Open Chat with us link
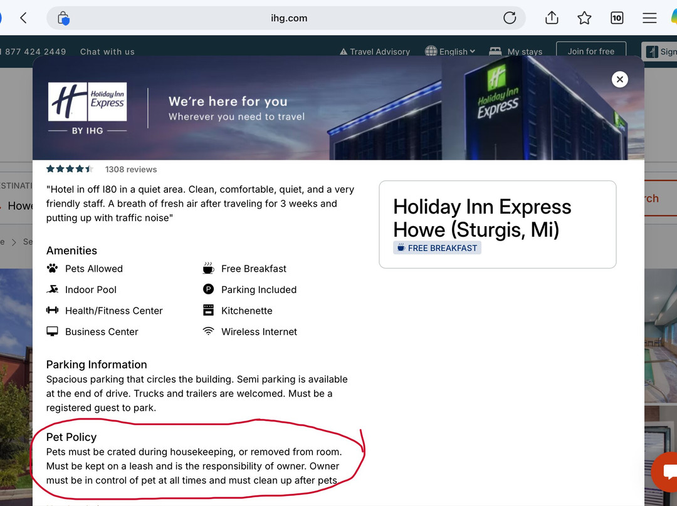The height and width of the screenshot is (506, 677). click(107, 52)
